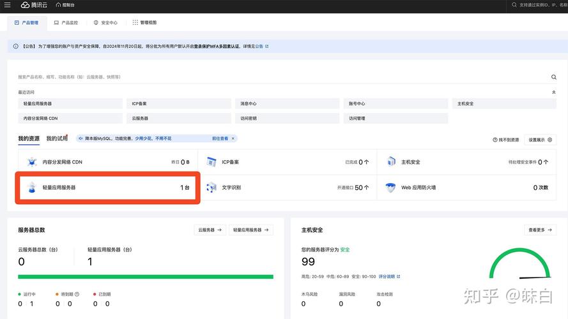568x319 pixels.
Task: Switch to the 产品监控 tab
Action: pos(66,22)
